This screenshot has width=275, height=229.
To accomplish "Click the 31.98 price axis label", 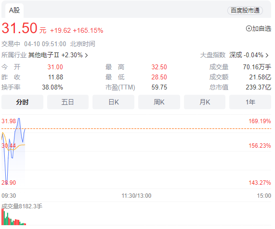I will click(x=9, y=121).
